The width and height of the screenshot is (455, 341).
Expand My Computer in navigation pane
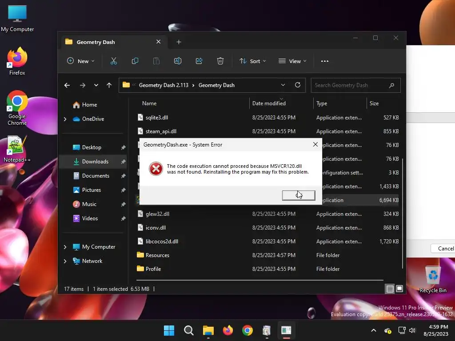point(65,247)
